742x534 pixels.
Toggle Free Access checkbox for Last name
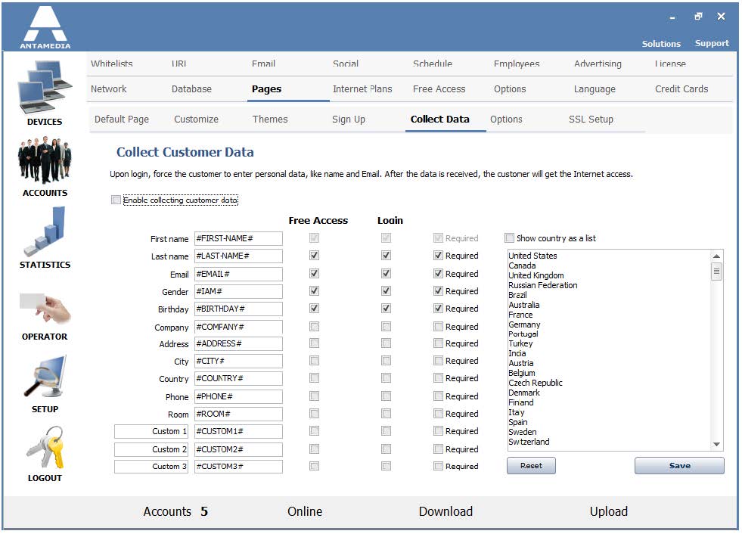314,256
